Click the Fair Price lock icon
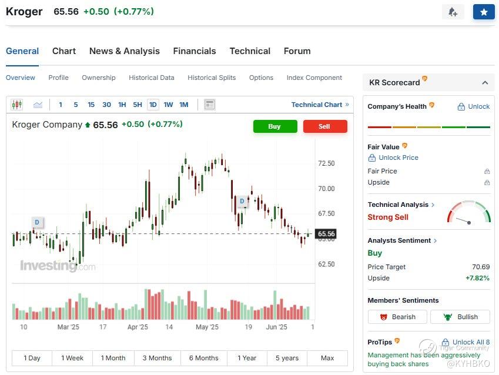 point(487,171)
